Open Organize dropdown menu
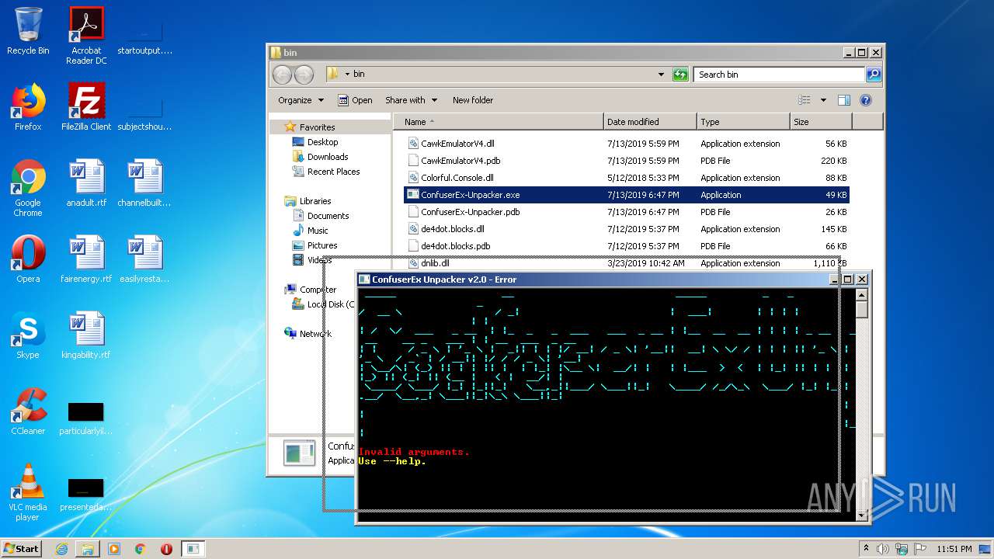This screenshot has width=994, height=559. (301, 100)
